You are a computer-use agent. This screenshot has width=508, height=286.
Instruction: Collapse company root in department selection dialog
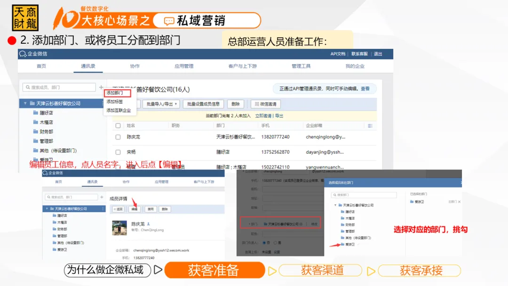pos(335,205)
